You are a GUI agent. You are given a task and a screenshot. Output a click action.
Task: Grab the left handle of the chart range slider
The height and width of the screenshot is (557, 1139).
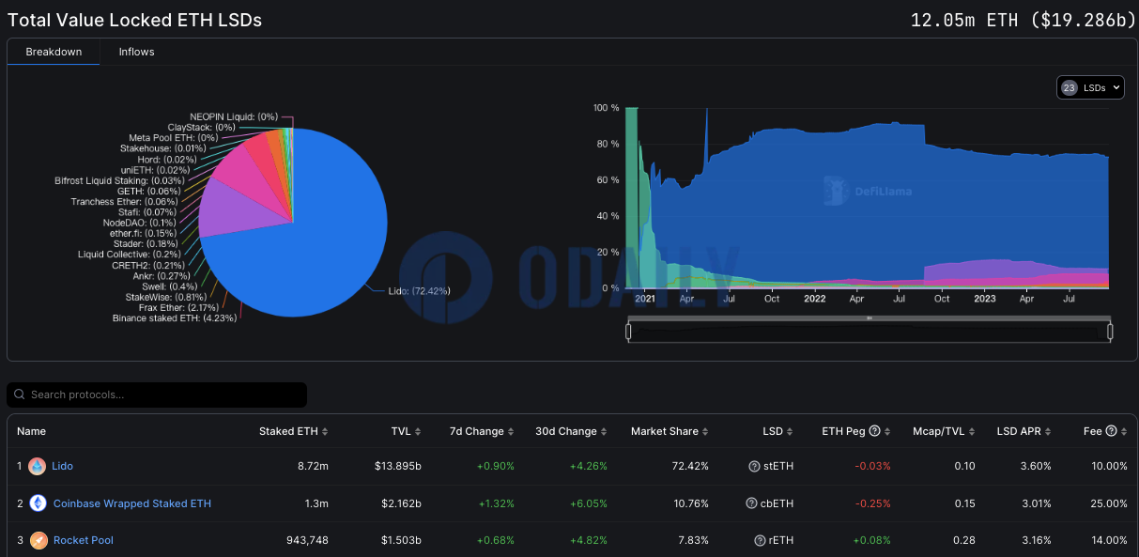click(628, 331)
